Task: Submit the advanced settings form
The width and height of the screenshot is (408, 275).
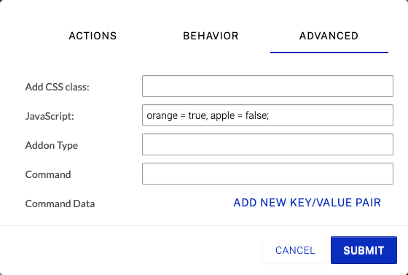Action: click(x=364, y=250)
